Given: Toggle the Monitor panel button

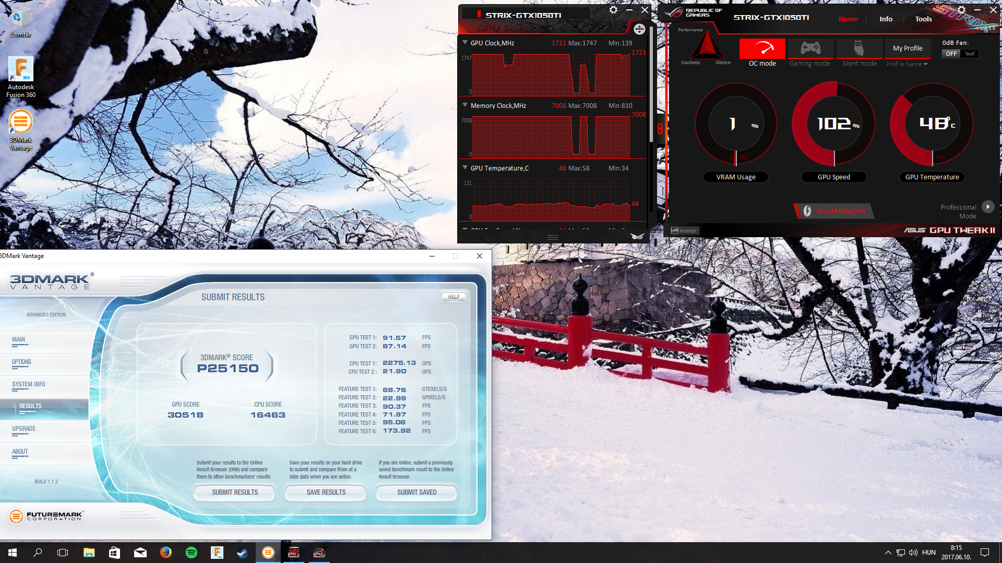Looking at the screenshot, I should pyautogui.click(x=684, y=230).
